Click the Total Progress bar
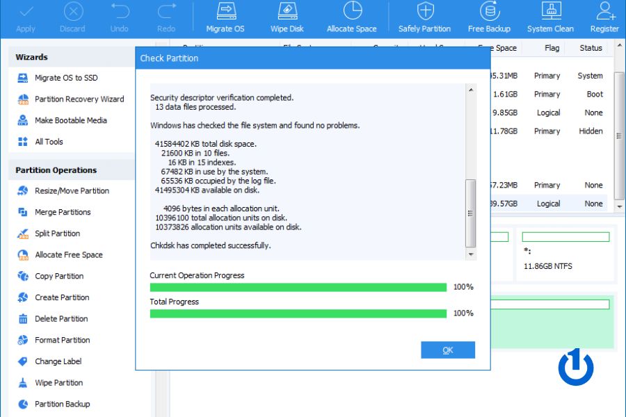626x417 pixels. click(x=298, y=313)
